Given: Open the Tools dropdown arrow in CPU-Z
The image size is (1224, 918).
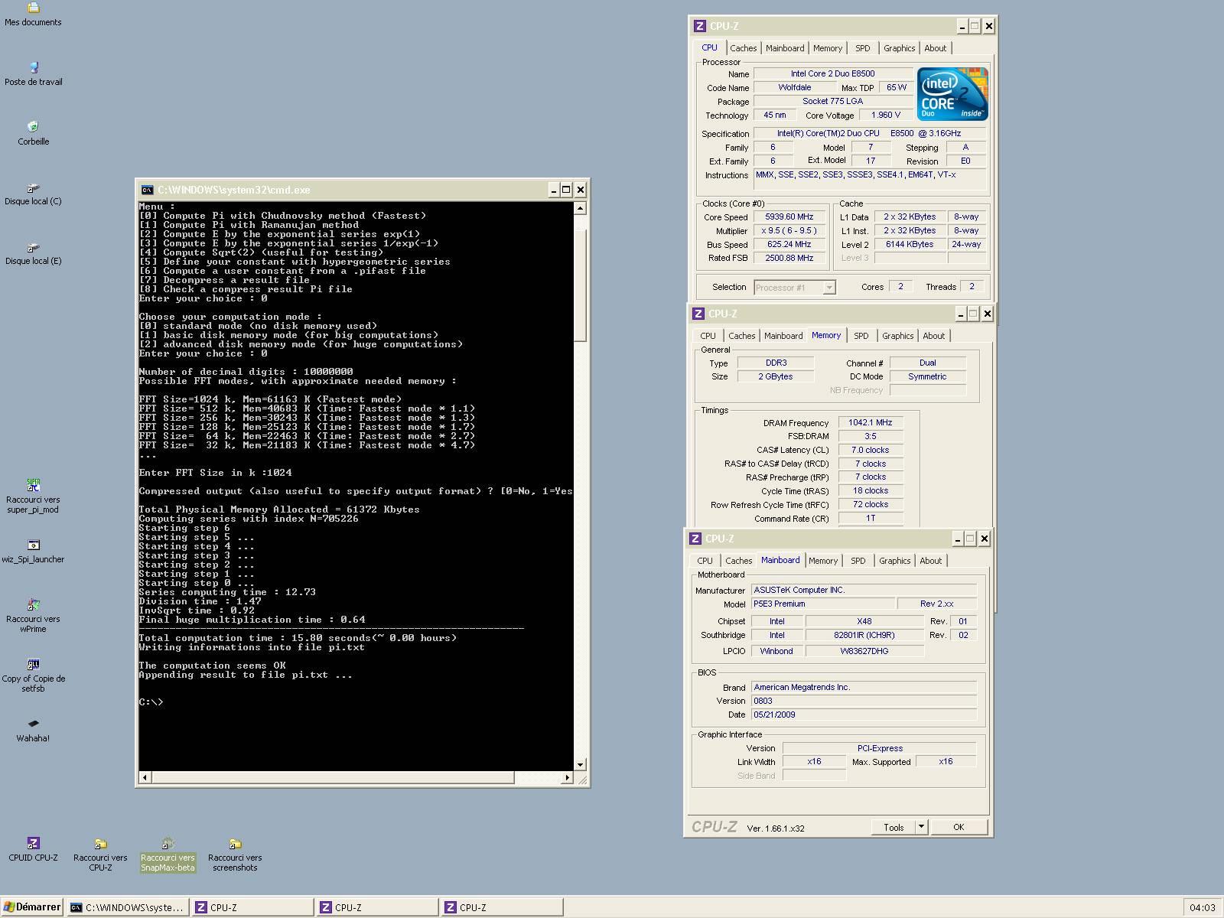Looking at the screenshot, I should 921,827.
